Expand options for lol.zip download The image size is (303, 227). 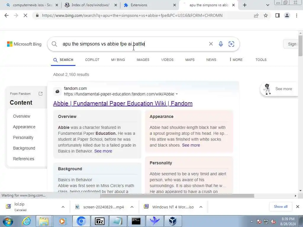tap(63, 207)
